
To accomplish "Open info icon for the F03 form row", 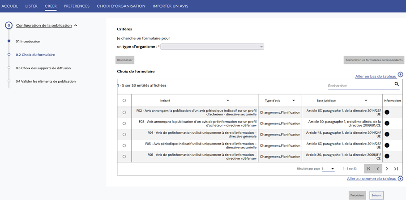I will pyautogui.click(x=387, y=123).
